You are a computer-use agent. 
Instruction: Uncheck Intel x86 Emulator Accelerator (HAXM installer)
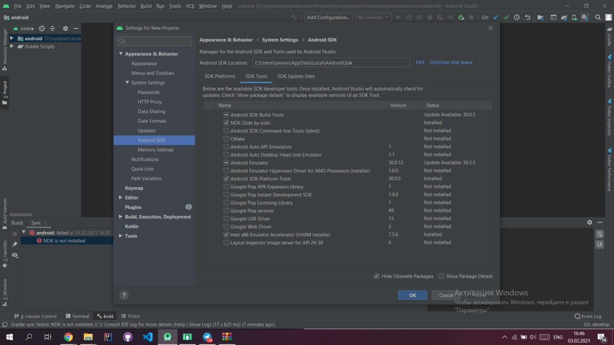[x=226, y=235]
